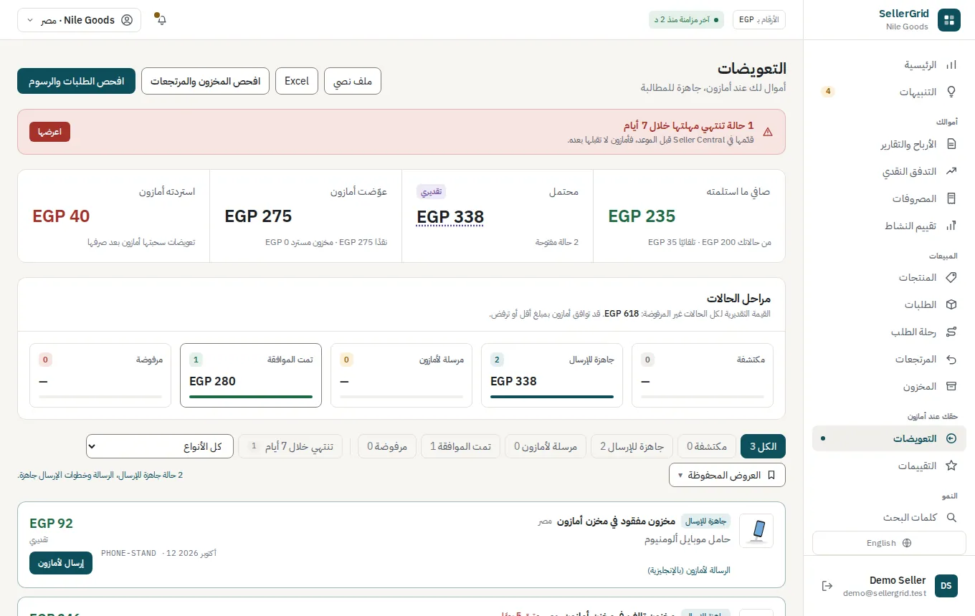Click the افحص الطلبات والرسوم button

[77, 81]
